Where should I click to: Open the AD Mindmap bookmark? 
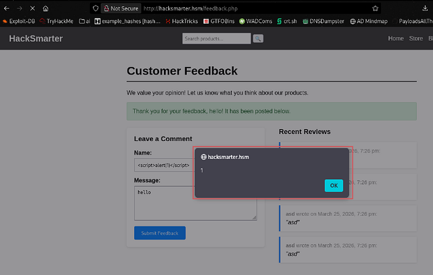[x=369, y=21]
